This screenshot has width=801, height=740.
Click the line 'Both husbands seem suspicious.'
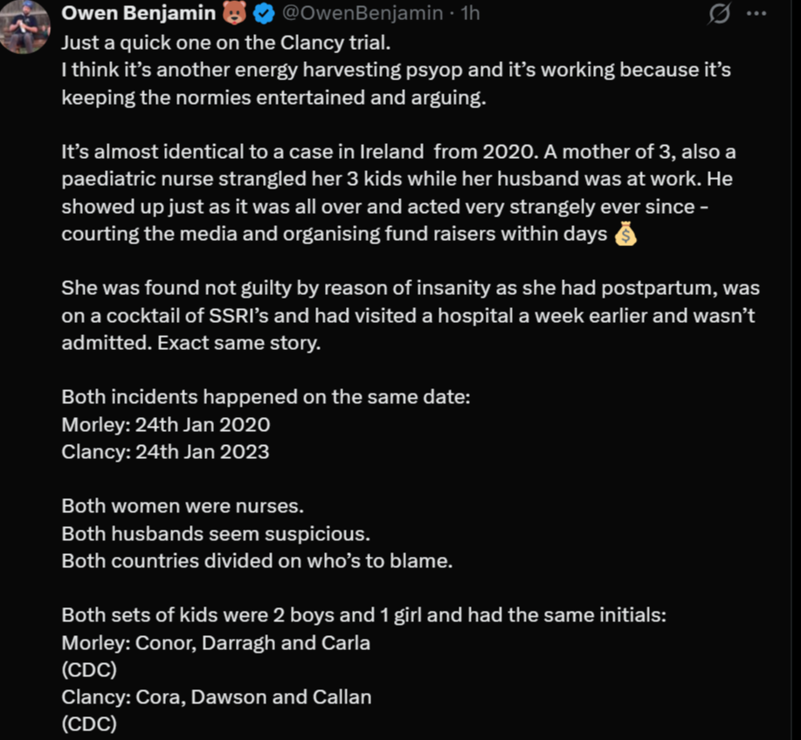(x=216, y=534)
